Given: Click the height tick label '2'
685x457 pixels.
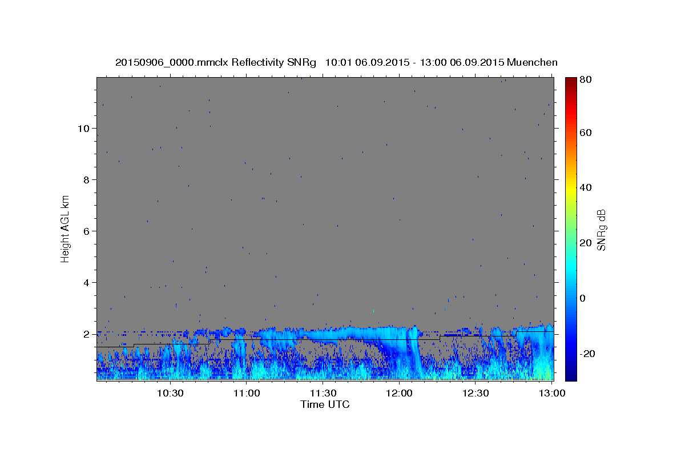Looking at the screenshot, I should pos(87,334).
